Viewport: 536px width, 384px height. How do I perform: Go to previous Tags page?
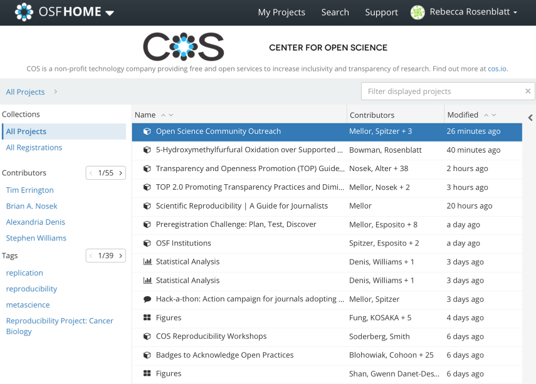[91, 256]
